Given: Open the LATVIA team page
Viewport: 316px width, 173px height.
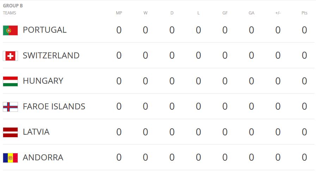Looking at the screenshot, I should tap(36, 132).
